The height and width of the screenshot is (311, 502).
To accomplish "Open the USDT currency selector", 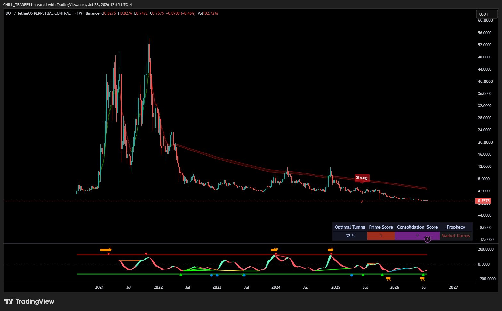I will 487,14.
